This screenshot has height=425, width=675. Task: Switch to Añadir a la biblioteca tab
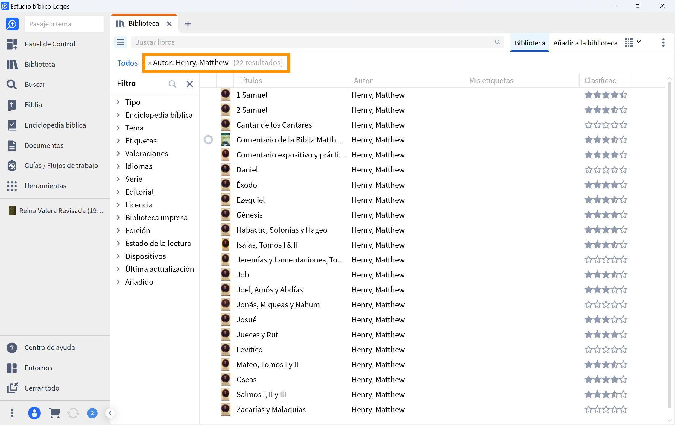pyautogui.click(x=585, y=43)
